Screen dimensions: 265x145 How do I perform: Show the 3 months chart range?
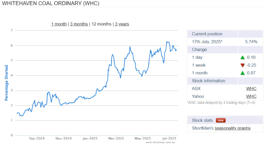pos(79,24)
